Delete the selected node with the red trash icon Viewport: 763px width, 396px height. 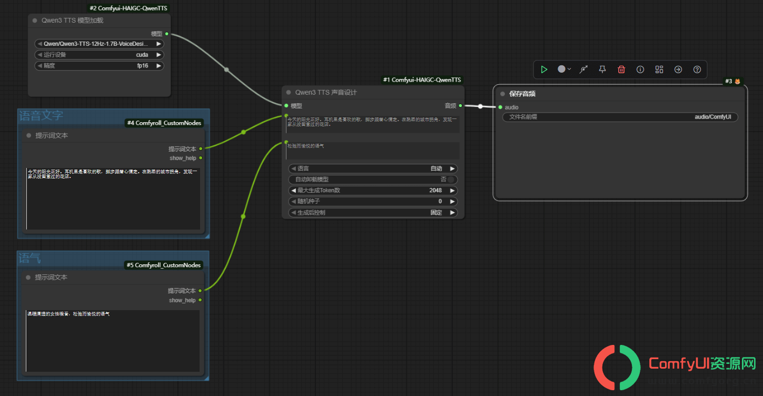click(621, 70)
